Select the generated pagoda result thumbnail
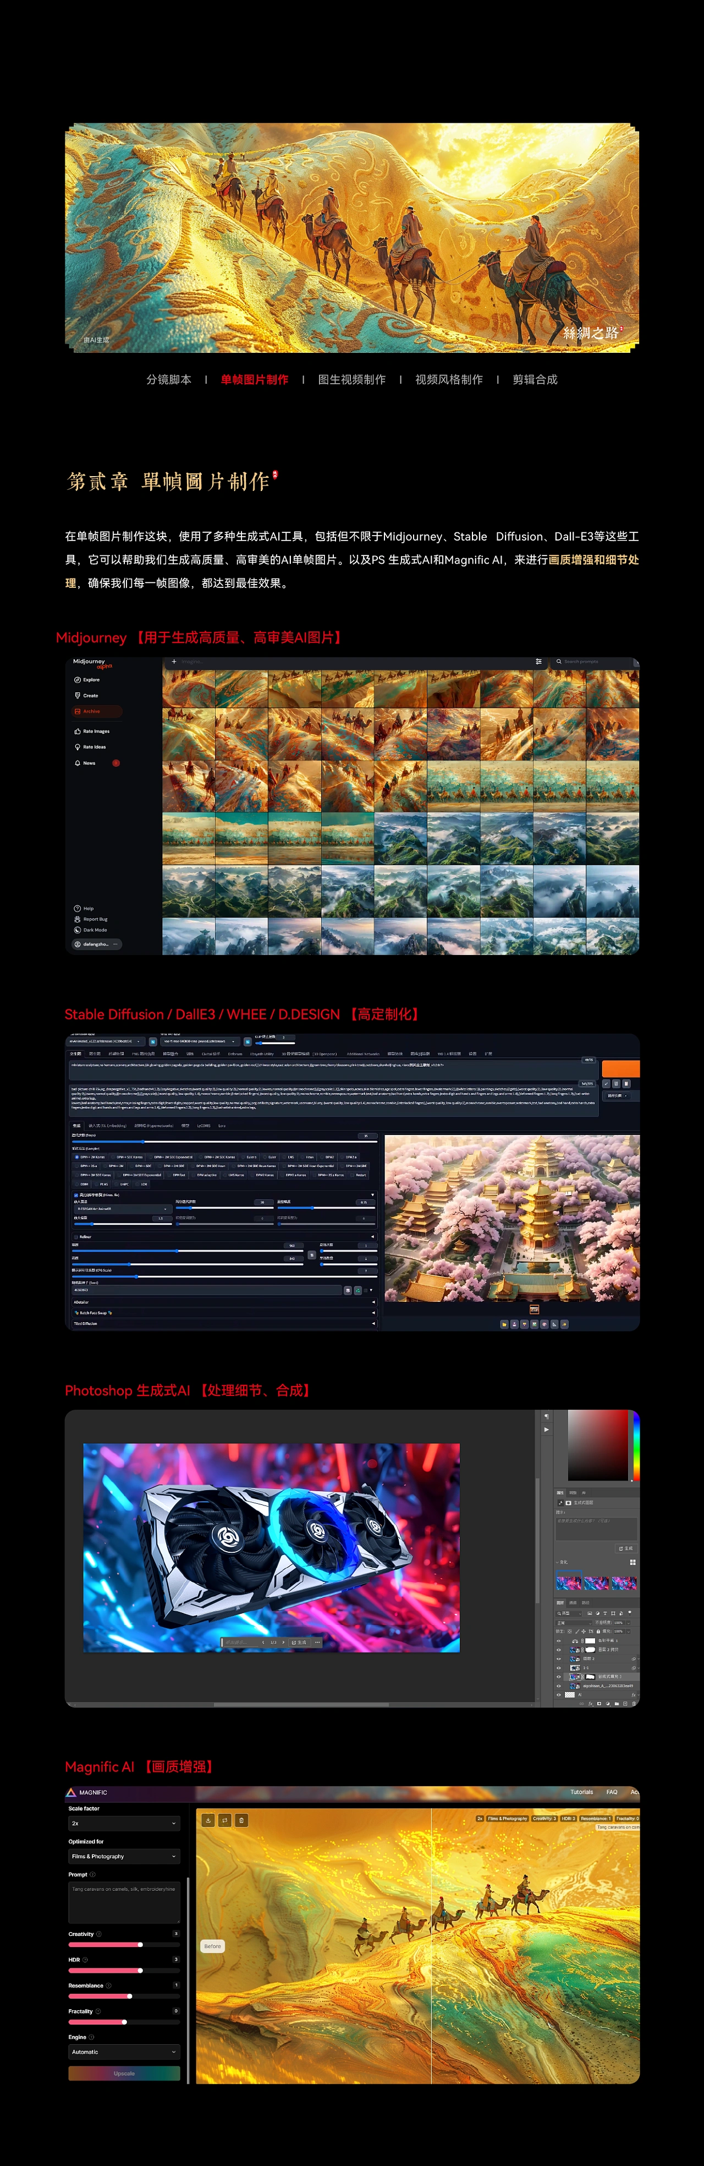704x2166 pixels. click(534, 1309)
